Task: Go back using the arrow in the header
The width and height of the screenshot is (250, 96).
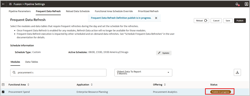Action: coord(3,4)
